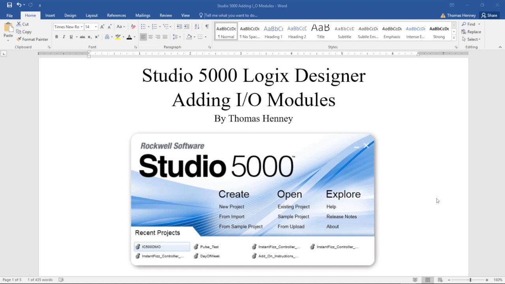Click the Thomas Henney account name
Image resolution: width=505 pixels, height=284 pixels.
point(461,15)
